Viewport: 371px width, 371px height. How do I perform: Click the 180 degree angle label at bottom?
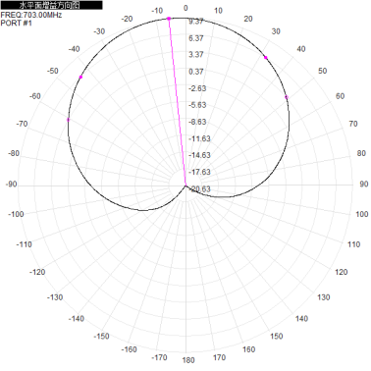(188, 360)
